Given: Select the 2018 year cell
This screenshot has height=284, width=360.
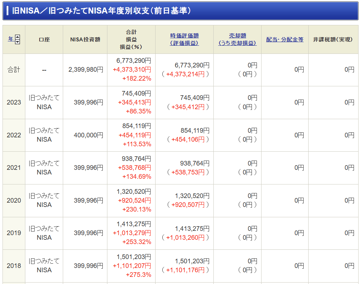Looking at the screenshot, I should (14, 266).
